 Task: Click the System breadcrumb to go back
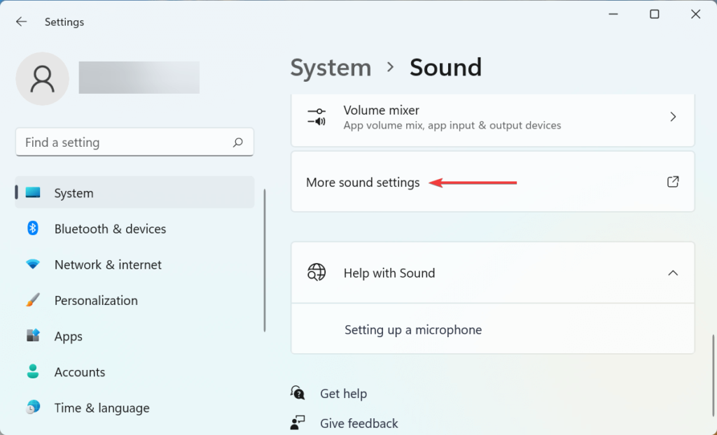(x=330, y=67)
